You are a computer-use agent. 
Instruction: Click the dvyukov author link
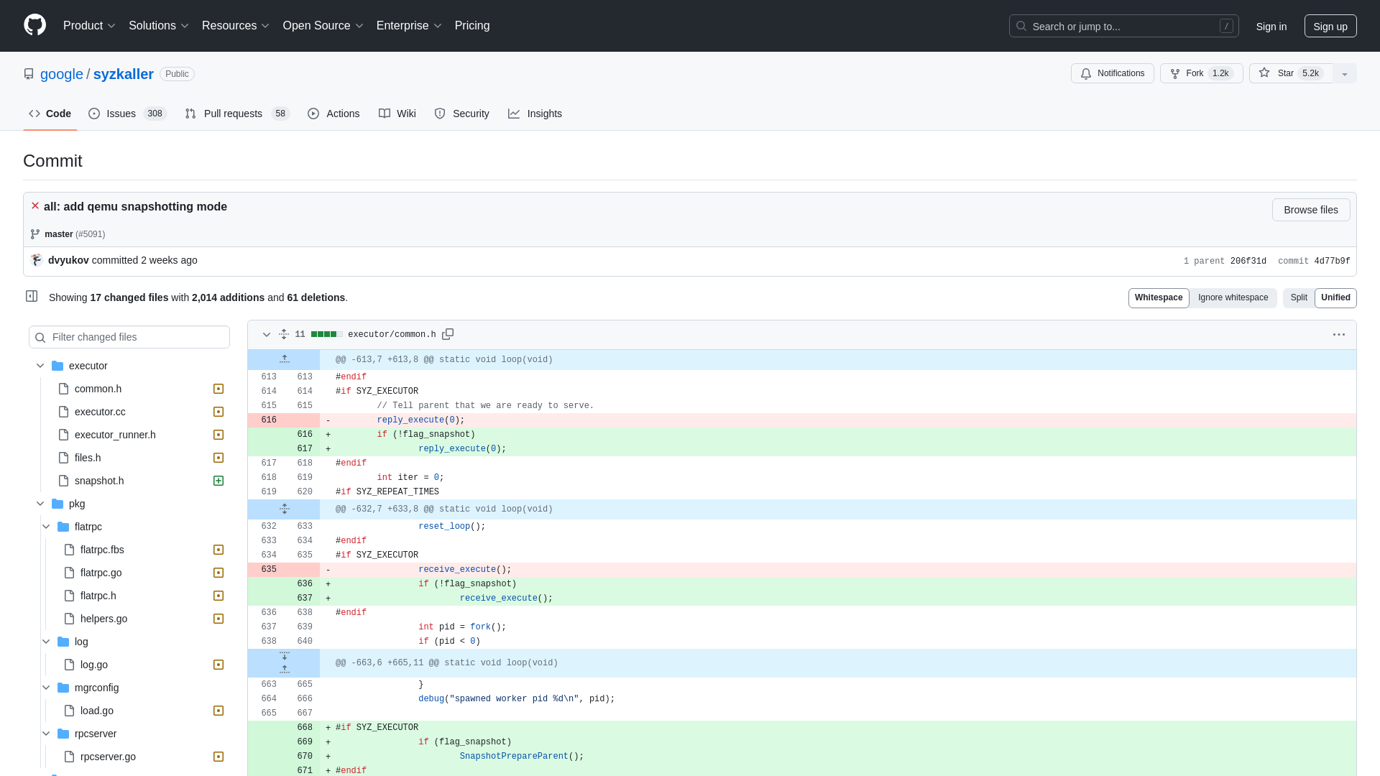68,260
